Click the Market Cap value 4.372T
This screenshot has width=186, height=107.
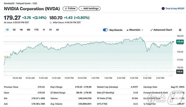click(x=134, y=87)
